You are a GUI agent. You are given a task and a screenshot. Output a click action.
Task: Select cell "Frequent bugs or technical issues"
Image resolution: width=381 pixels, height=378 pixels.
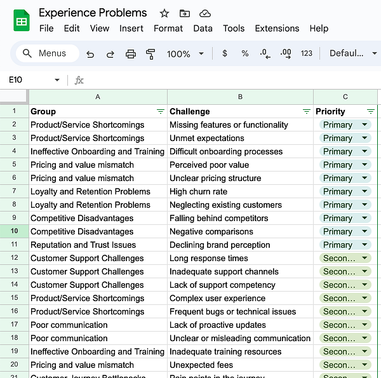[240, 312]
